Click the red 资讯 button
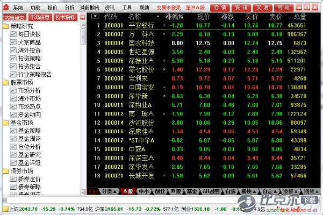Screen dimensions: 323x215 click(x=241, y=8)
